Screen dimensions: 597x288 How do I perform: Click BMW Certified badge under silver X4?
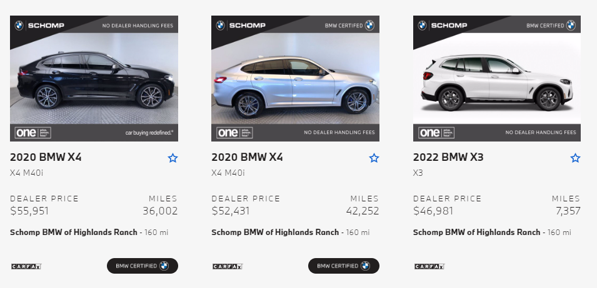coord(343,266)
